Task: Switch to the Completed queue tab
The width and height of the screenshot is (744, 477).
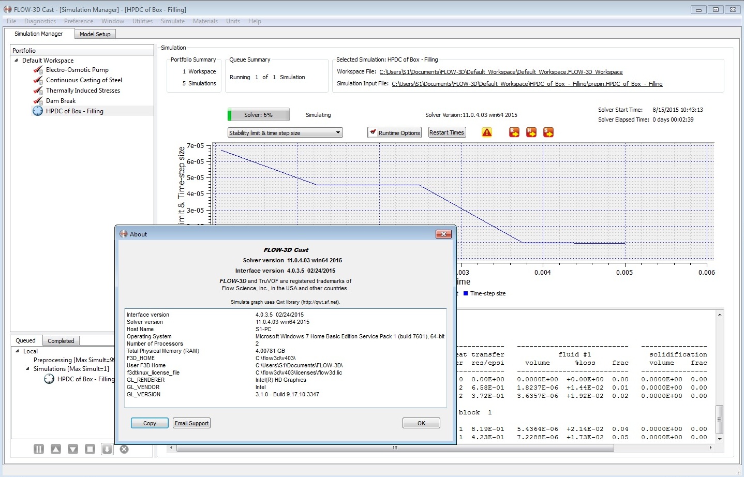Action: click(61, 341)
